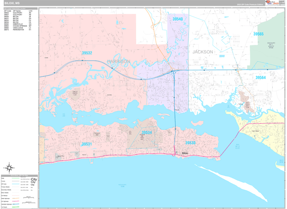Viewport: 287px width, 209px height.
Task: Click the largest City size sample in legend
Action: point(33,179)
